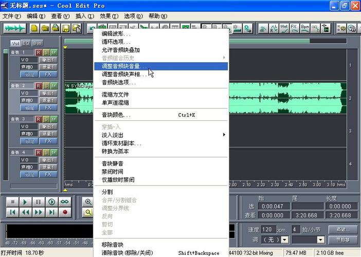This screenshot has width=361, height=257.
Task: Open track 1 输出1 output selector
Action: pos(48,60)
